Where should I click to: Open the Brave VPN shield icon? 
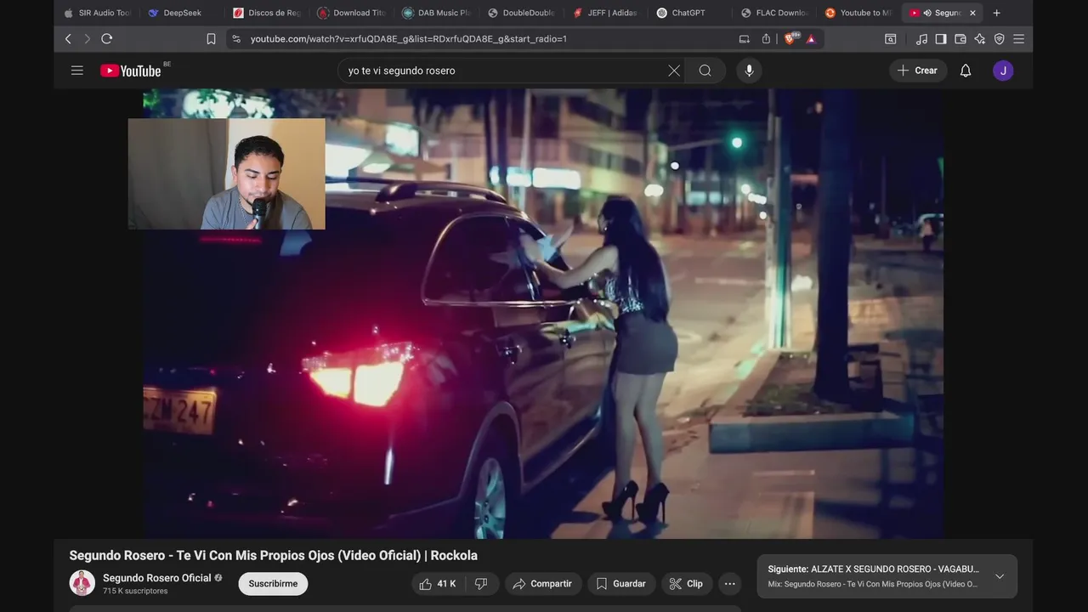(x=1000, y=38)
